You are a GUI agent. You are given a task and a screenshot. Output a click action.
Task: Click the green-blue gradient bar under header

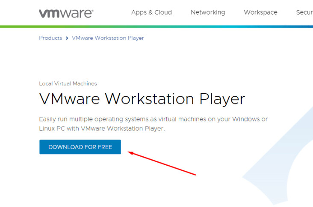[x=156, y=26]
